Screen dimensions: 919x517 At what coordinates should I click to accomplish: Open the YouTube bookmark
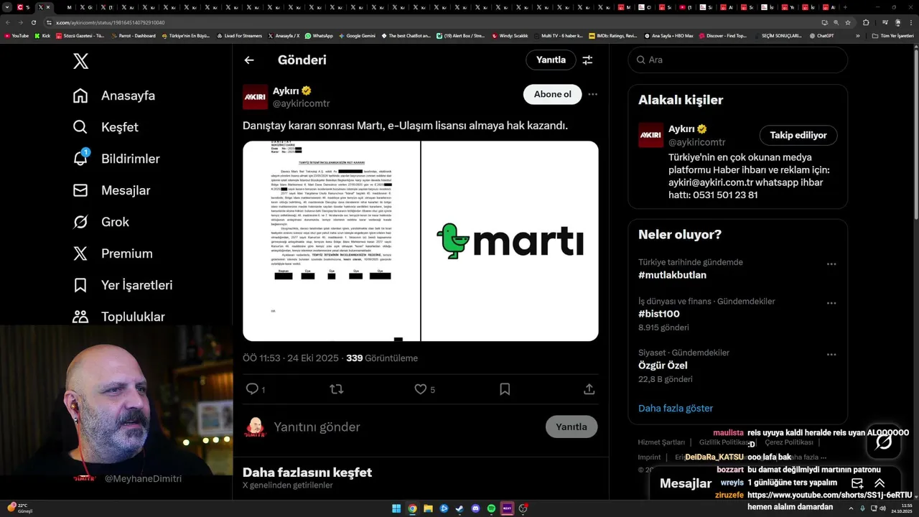tap(17, 35)
